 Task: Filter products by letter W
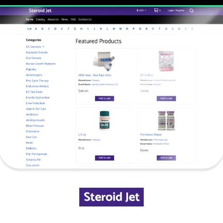coord(179,29)
